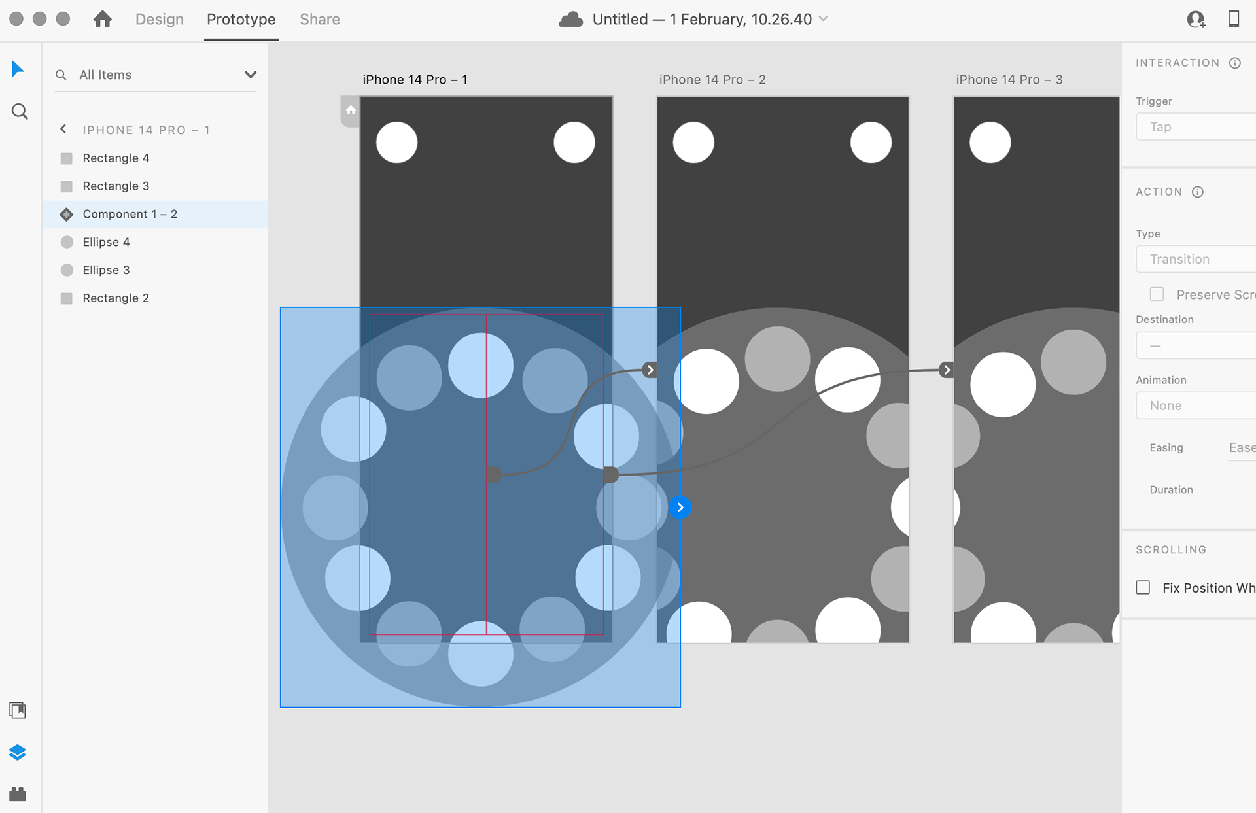Screen dimensions: 1256x813
Task: Click the blue interaction connector handle
Action: point(680,508)
